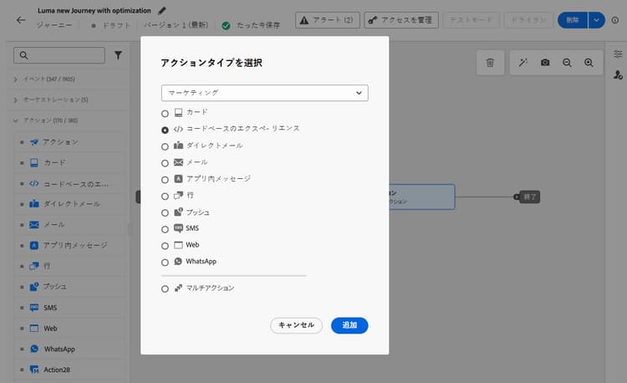627x383 pixels.
Task: Click the camera screenshot icon
Action: coord(545,63)
